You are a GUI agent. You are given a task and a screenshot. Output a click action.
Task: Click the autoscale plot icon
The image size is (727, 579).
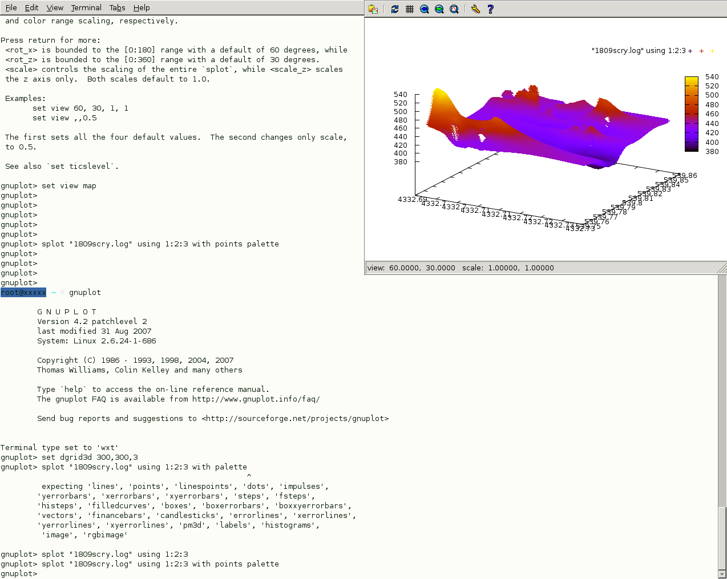pyautogui.click(x=454, y=9)
